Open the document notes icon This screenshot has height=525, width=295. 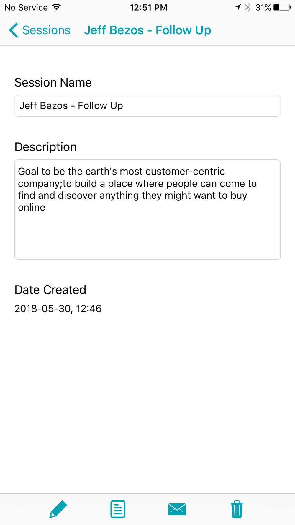(x=118, y=509)
